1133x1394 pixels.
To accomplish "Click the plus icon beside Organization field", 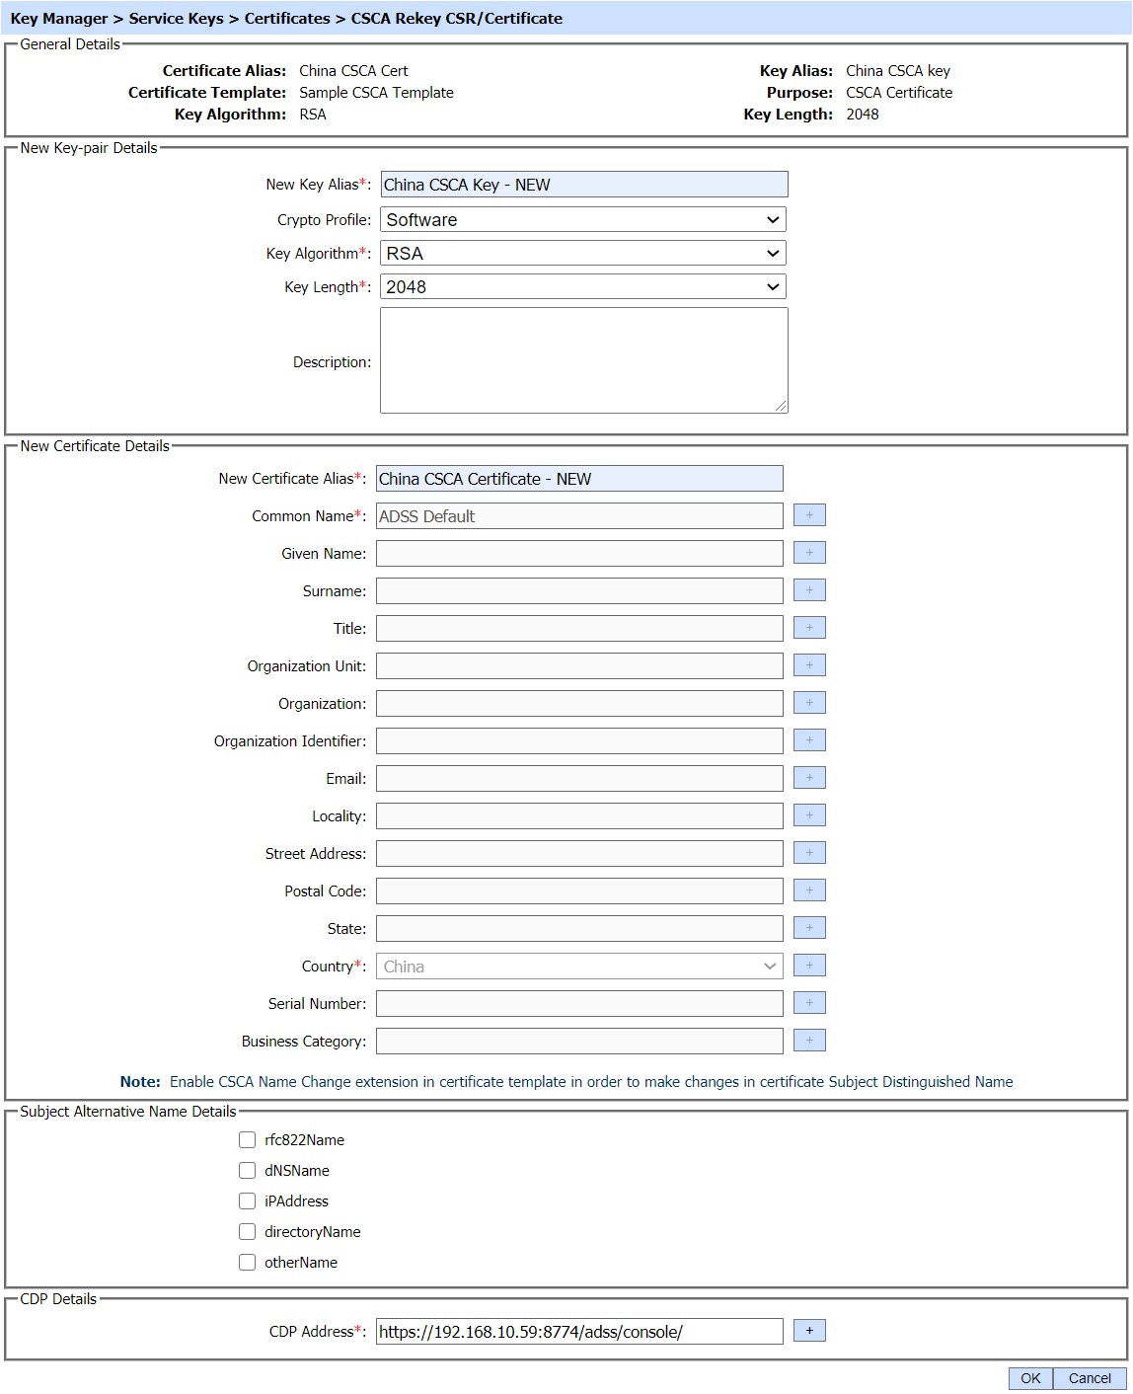I will tap(809, 703).
